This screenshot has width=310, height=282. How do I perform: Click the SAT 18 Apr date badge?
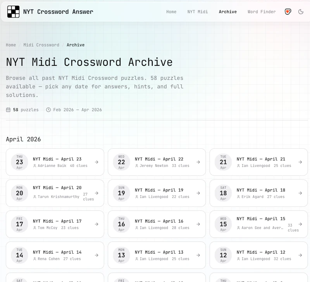tap(223, 193)
